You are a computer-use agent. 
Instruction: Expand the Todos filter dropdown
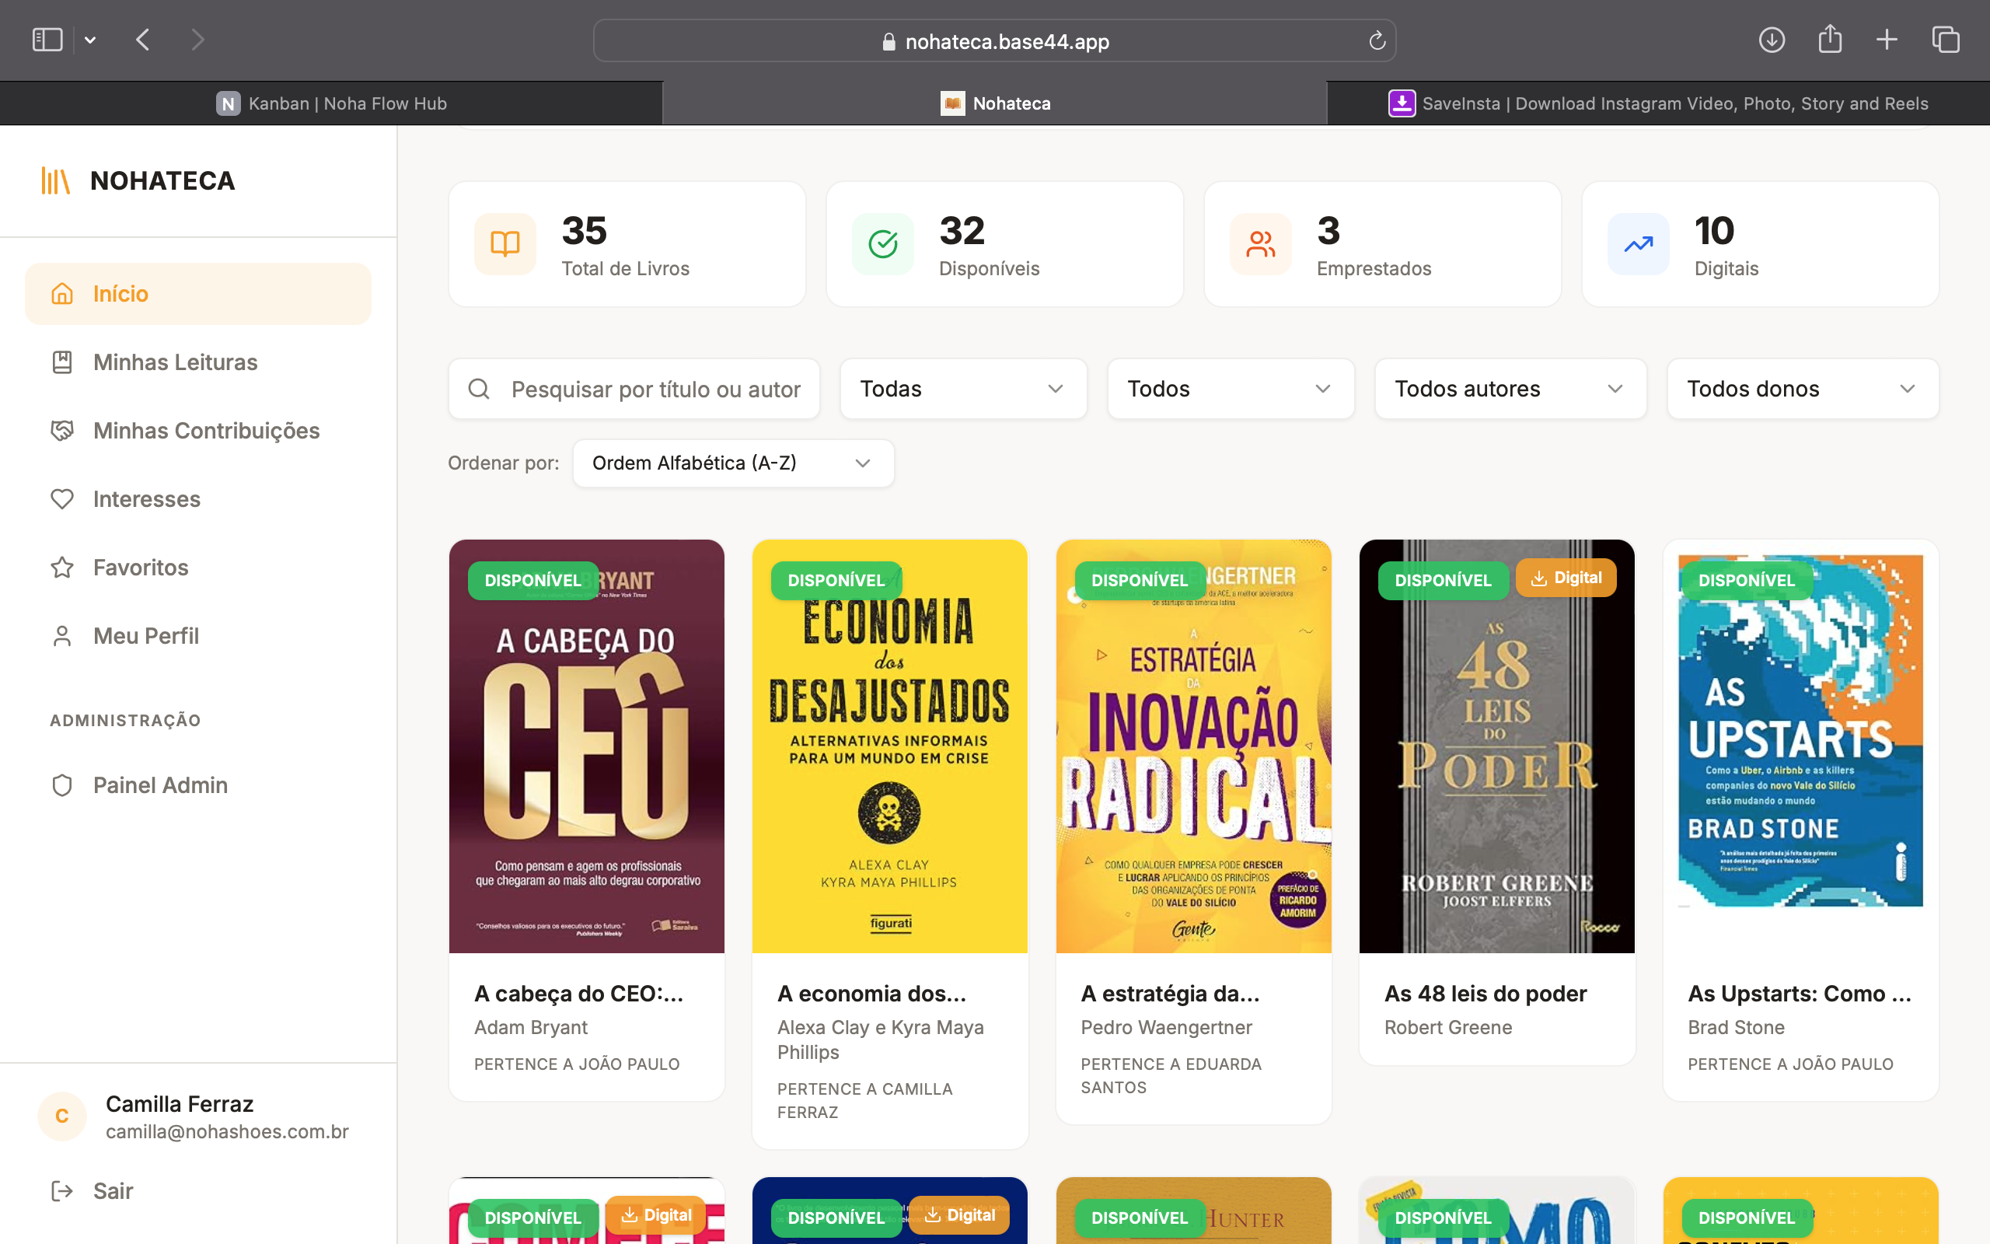(x=1231, y=390)
